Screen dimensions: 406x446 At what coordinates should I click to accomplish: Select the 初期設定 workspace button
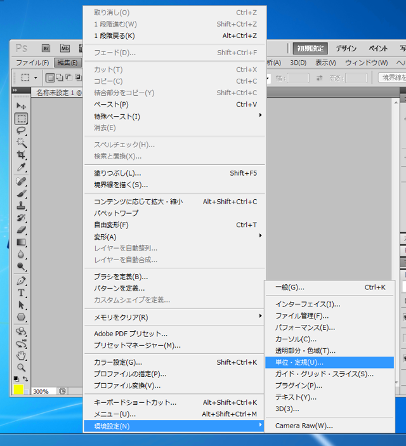pos(310,48)
